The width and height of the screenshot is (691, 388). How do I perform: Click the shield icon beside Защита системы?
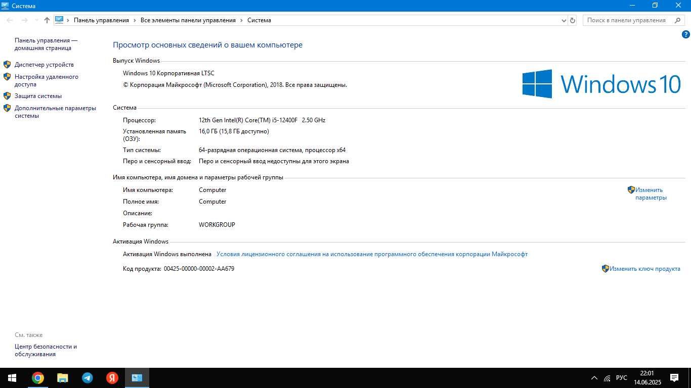point(7,95)
